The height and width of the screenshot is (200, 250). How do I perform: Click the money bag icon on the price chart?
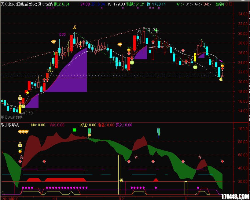(x=20, y=98)
